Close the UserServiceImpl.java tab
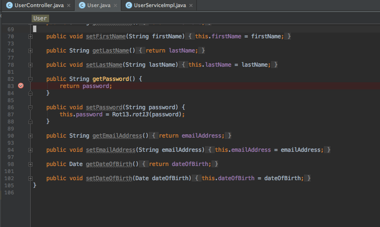Viewport: 380px width, 227px height. pos(190,6)
